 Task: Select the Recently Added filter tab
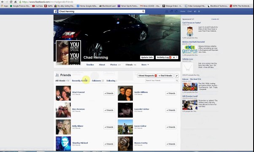81,81
